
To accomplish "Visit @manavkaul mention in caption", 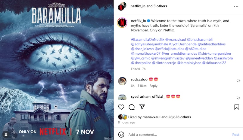I will [x=176, y=39].
